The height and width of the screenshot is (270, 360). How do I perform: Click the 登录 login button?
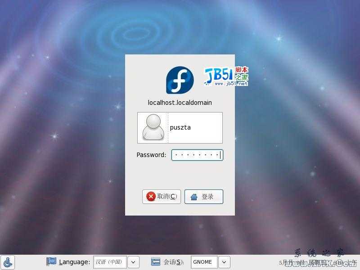coord(204,197)
